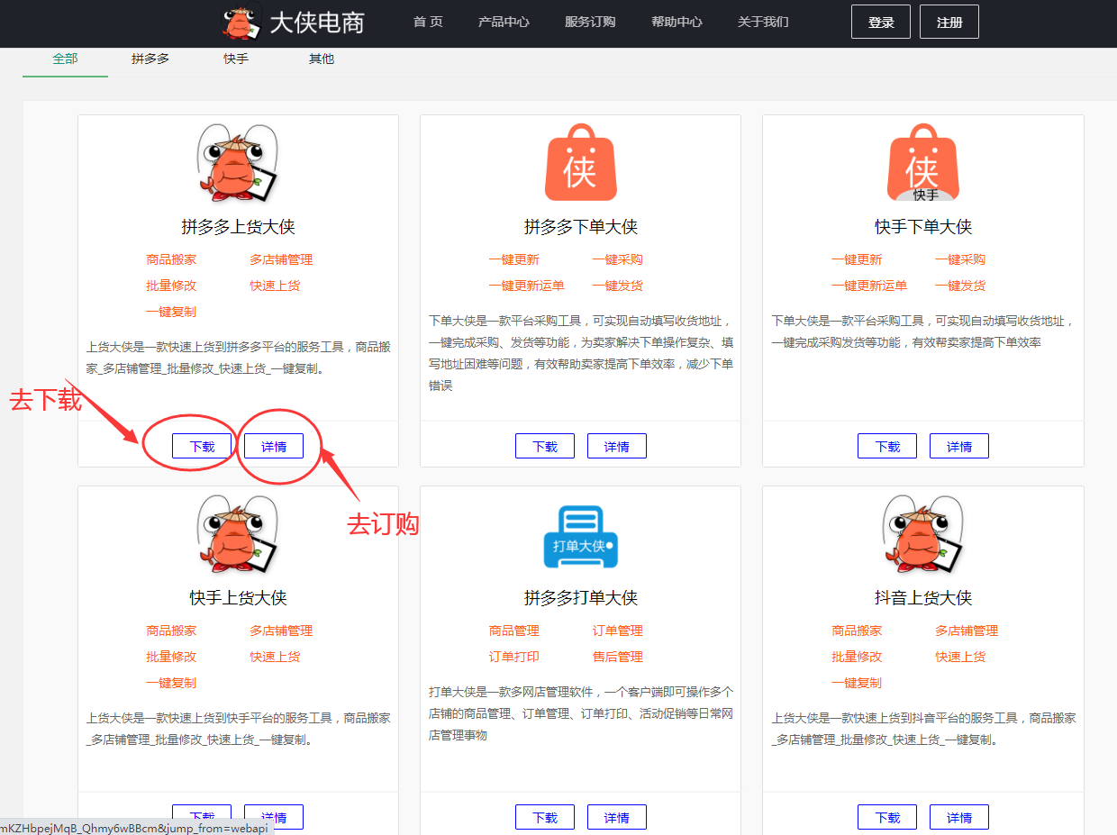Click the 拼多多打单大侠 title text
This screenshot has height=835, width=1117.
pos(581,598)
